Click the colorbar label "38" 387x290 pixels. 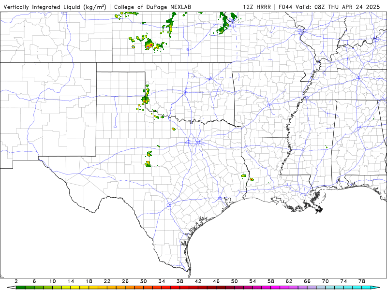[180, 281]
